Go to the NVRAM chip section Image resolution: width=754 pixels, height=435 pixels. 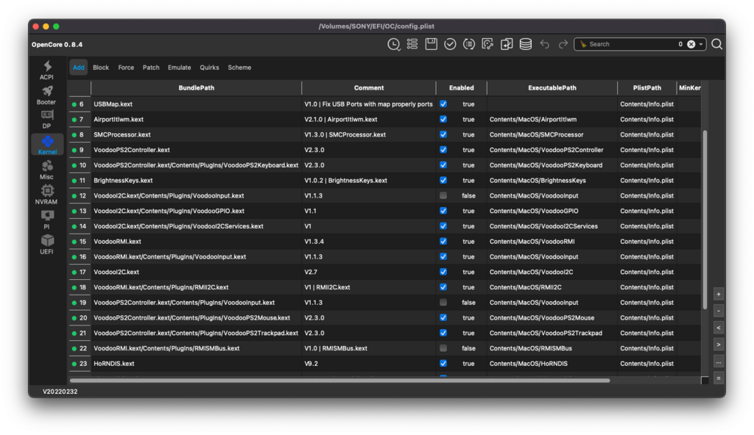pos(47,194)
